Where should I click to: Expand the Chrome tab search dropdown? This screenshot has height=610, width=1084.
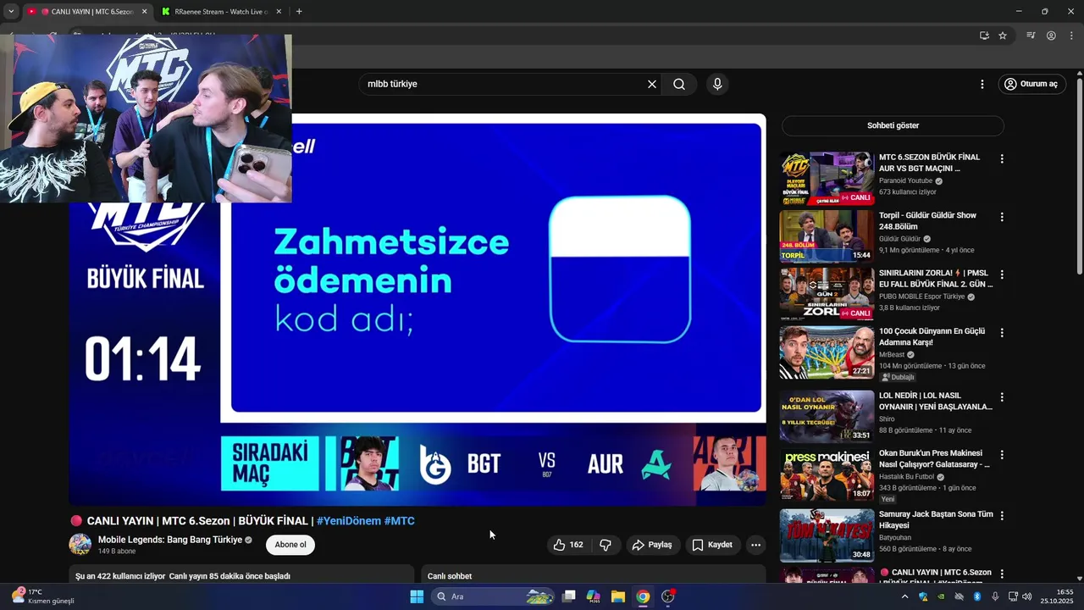(11, 12)
